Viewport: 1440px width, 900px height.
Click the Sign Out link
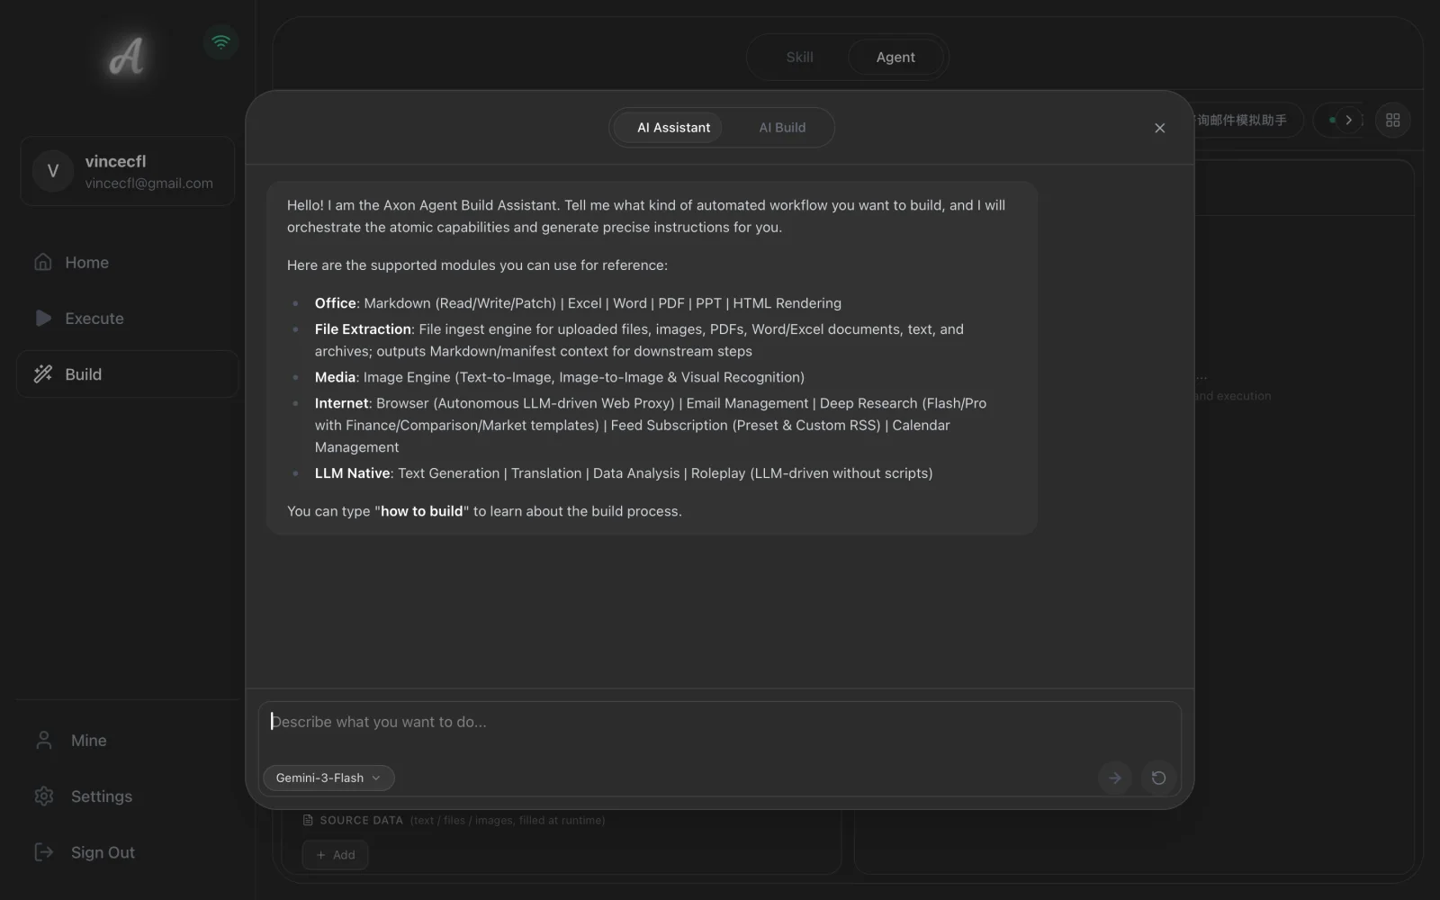pyautogui.click(x=127, y=851)
